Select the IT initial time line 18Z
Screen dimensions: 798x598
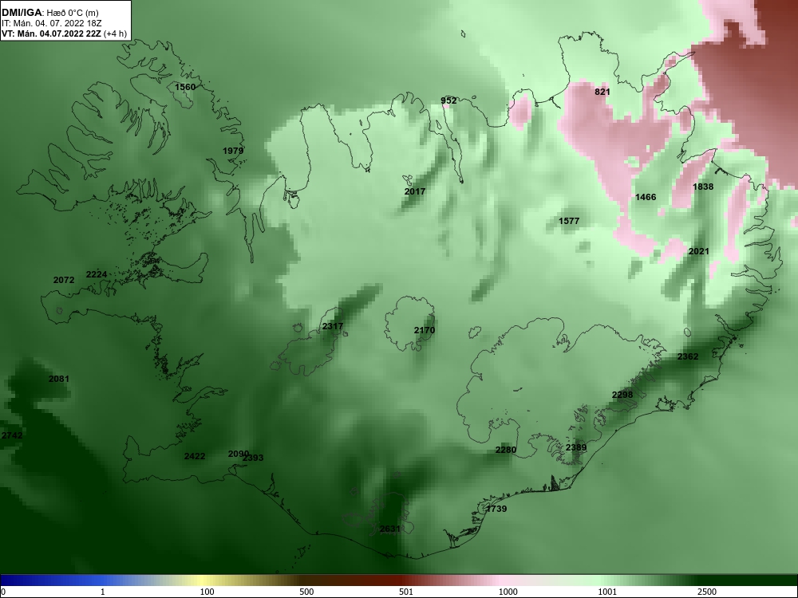[51, 23]
